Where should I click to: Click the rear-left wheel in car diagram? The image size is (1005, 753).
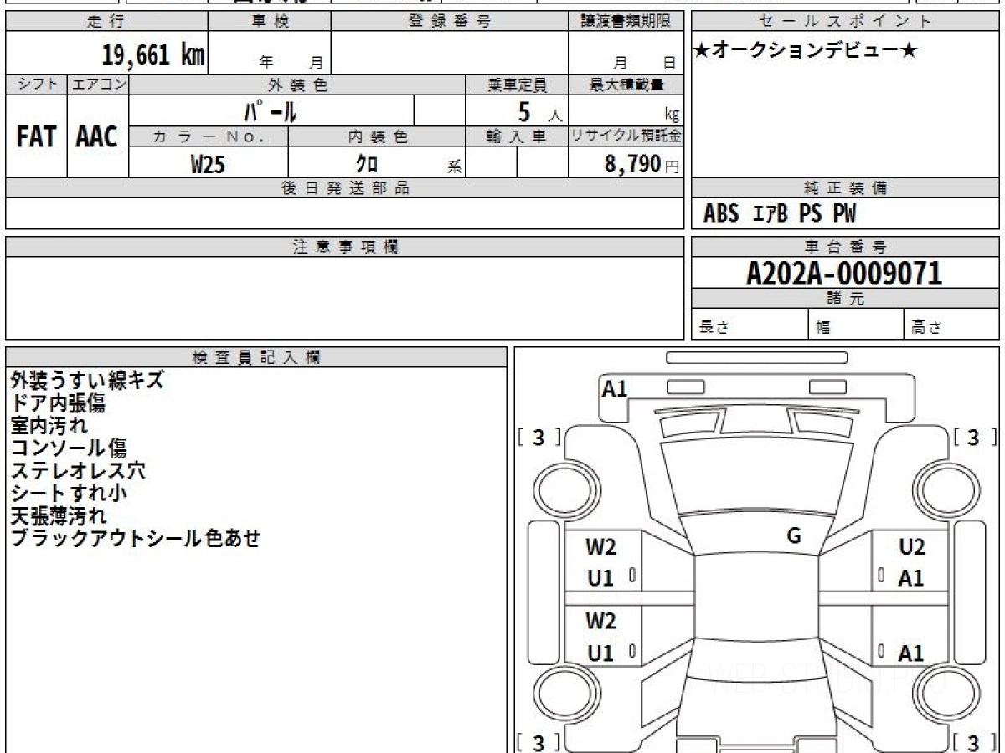click(x=559, y=693)
